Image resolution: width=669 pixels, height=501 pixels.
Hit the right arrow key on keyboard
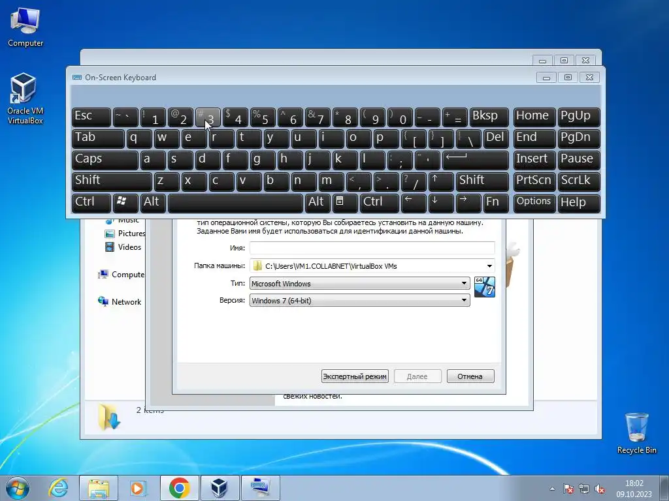click(x=468, y=203)
